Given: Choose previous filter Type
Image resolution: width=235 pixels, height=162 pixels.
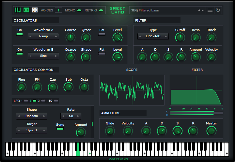Looking at the screenshot, I should 140,36.
